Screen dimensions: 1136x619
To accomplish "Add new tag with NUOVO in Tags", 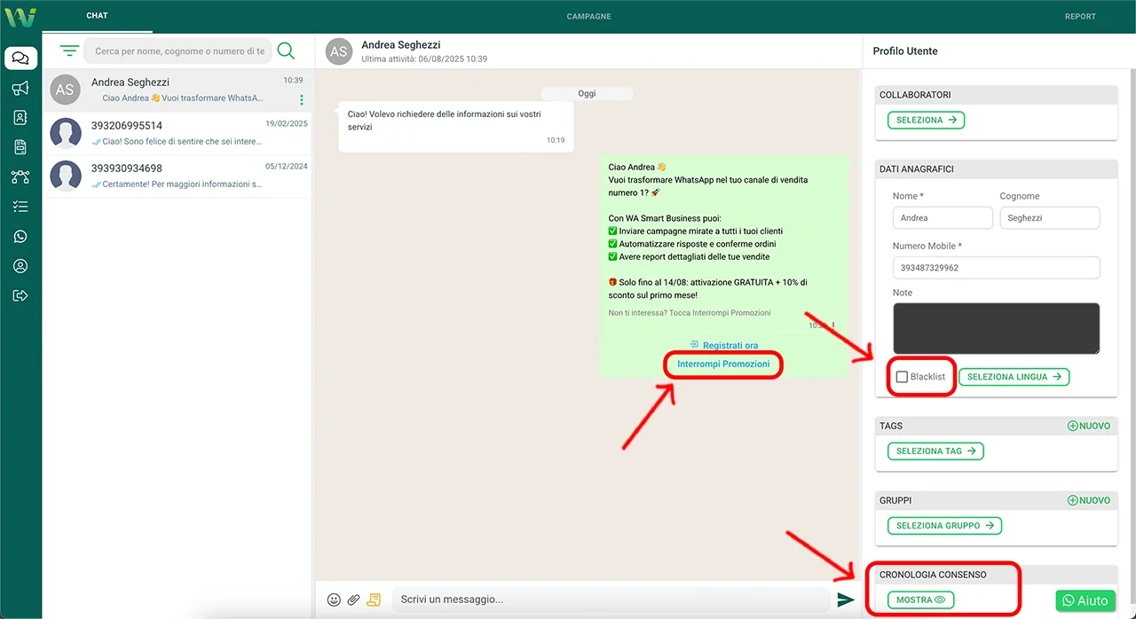I will (1088, 426).
